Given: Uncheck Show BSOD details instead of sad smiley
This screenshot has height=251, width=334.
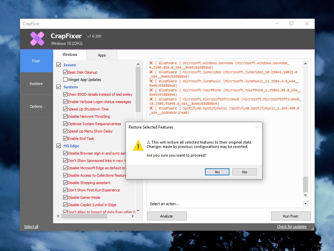Looking at the screenshot, I should tap(65, 94).
